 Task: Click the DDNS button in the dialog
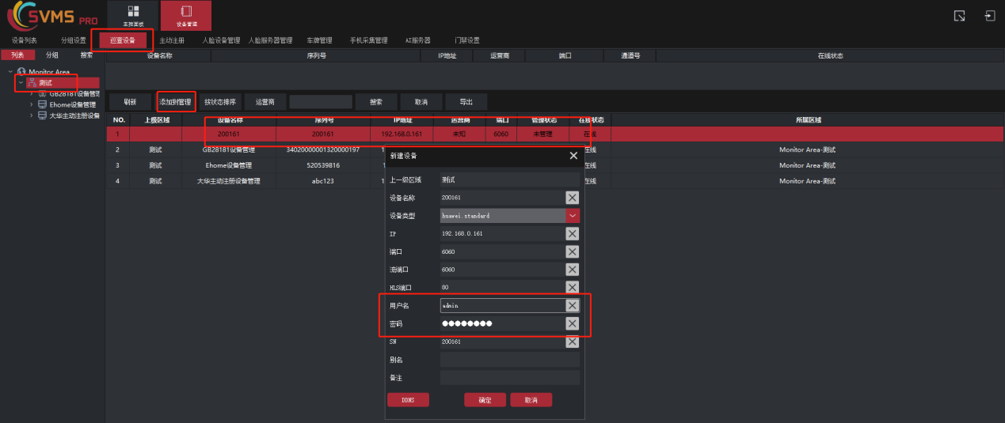coord(408,400)
